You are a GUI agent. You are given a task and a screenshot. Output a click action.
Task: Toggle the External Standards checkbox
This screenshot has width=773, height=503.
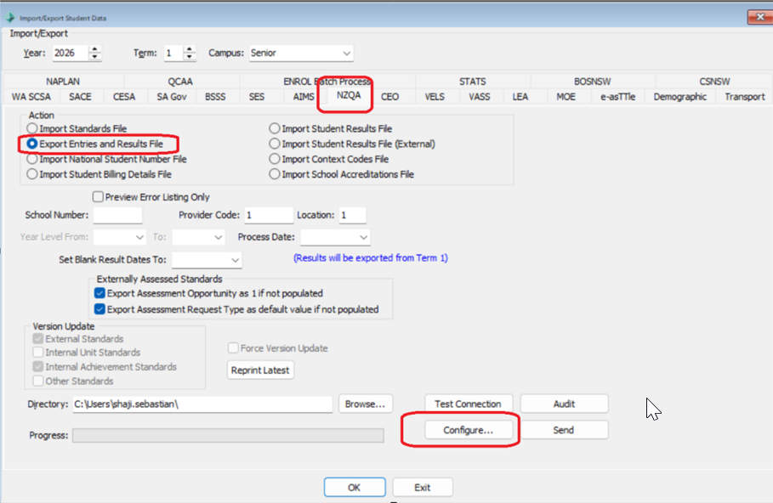(38, 339)
